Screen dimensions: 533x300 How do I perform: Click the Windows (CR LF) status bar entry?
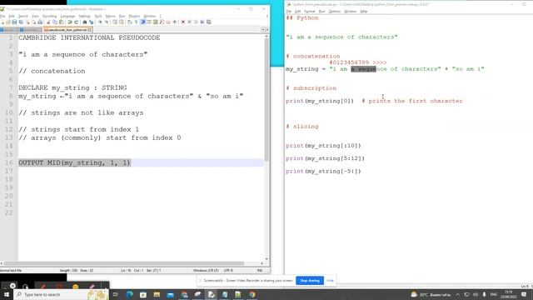[x=206, y=270]
